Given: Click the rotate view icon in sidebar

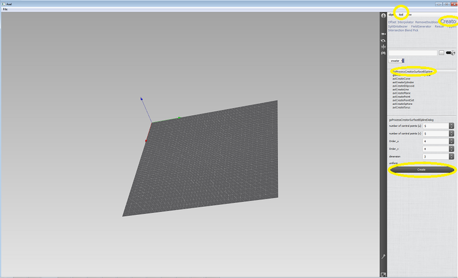Looking at the screenshot, I should tap(384, 40).
